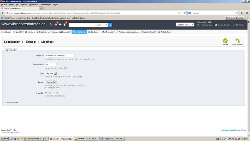Screen dimensions: 250x141
Task: Open the País dropdown showing España
Action: pyautogui.click(x=51, y=73)
